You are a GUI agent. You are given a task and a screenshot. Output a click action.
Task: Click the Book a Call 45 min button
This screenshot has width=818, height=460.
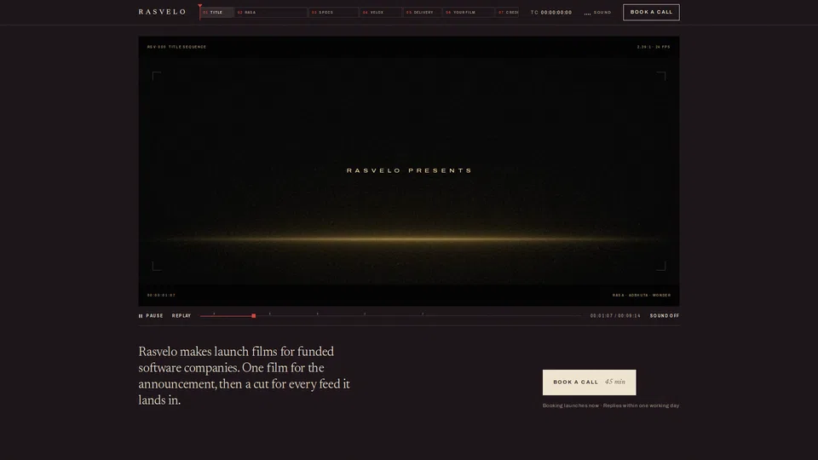coord(589,382)
